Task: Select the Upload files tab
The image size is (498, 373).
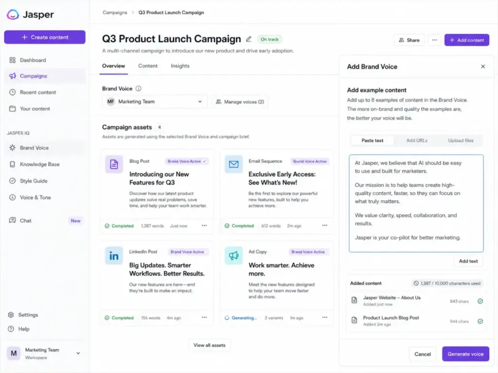Action: tap(461, 140)
